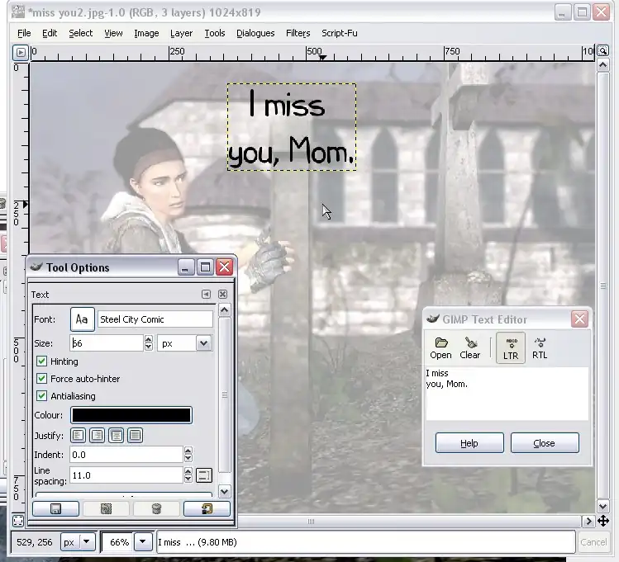The width and height of the screenshot is (619, 562).
Task: Uncheck Force auto-hinter
Action: coord(42,379)
